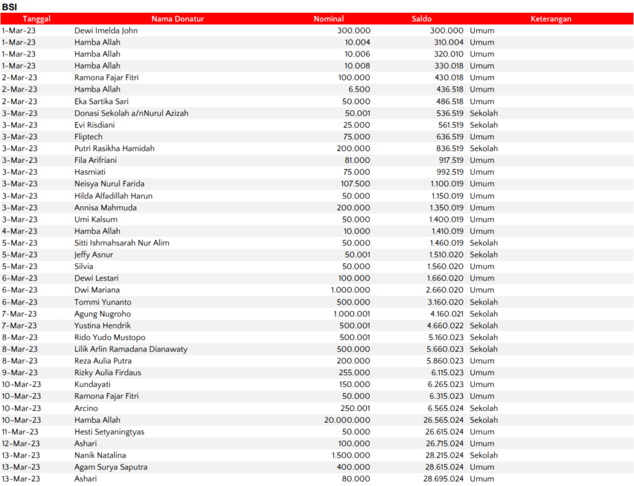Select donor name Dewi Imelda John
This screenshot has height=486, width=634.
[x=106, y=30]
